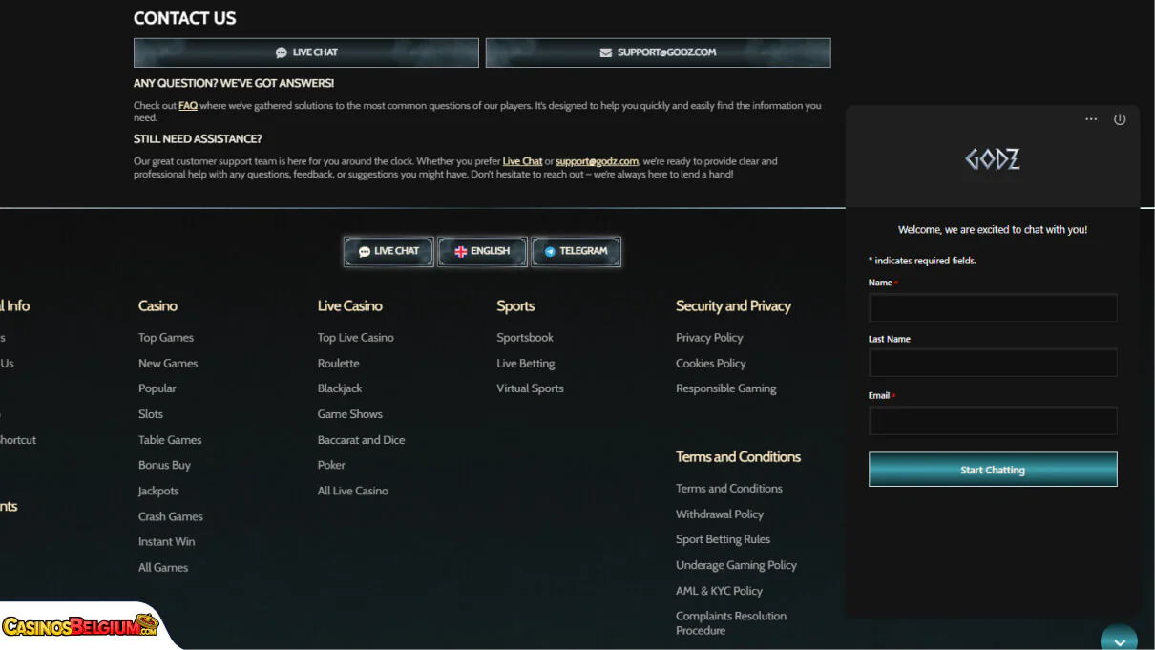Click the GODZ logo in chat widget
Viewport: 1155px width, 650px height.
tap(993, 159)
